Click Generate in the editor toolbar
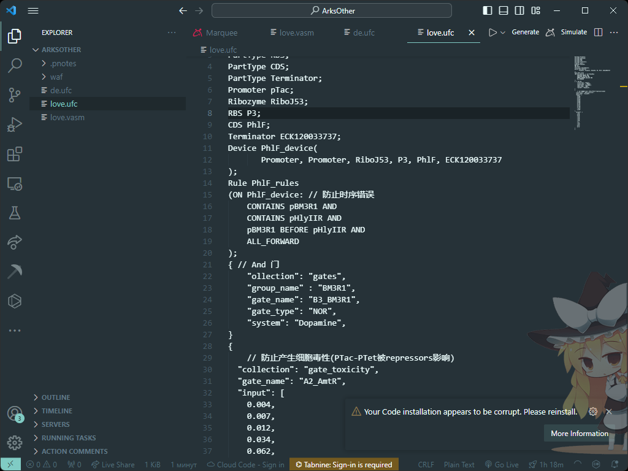Viewport: 628px width, 471px height. coord(525,32)
